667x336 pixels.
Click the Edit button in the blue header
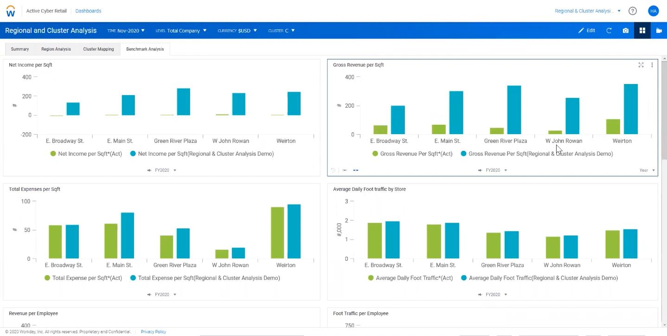(587, 30)
